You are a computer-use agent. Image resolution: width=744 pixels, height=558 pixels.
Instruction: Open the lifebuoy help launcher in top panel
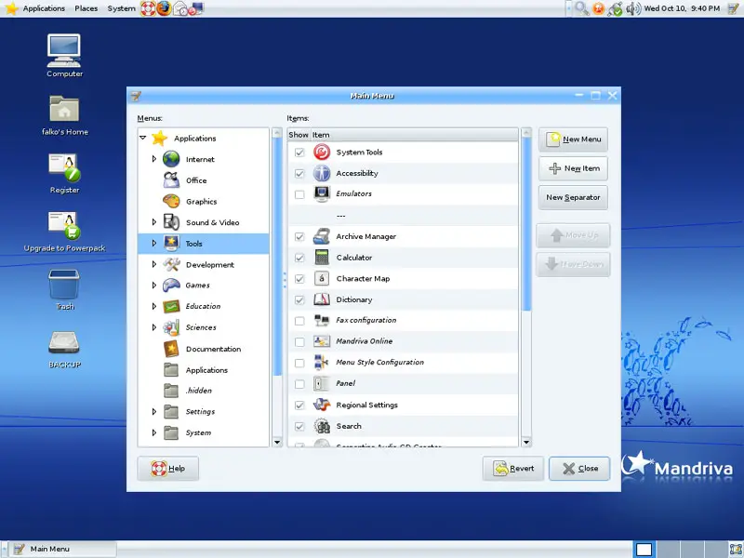[x=148, y=8]
